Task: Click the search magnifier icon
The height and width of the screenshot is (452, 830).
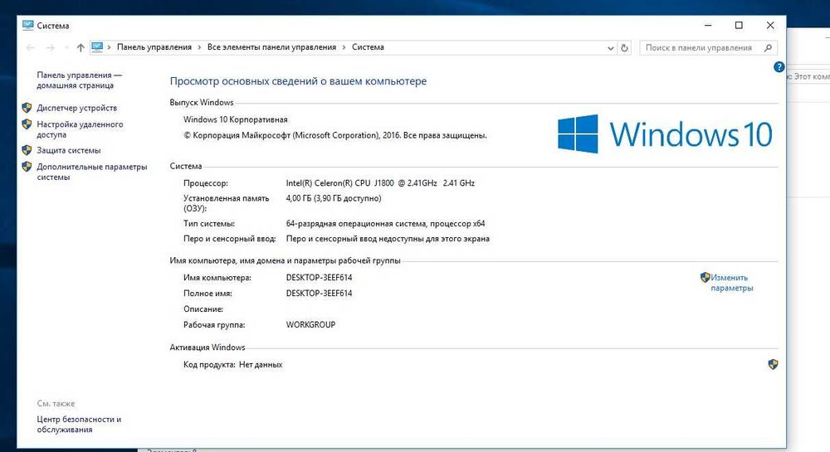Action: 768,47
